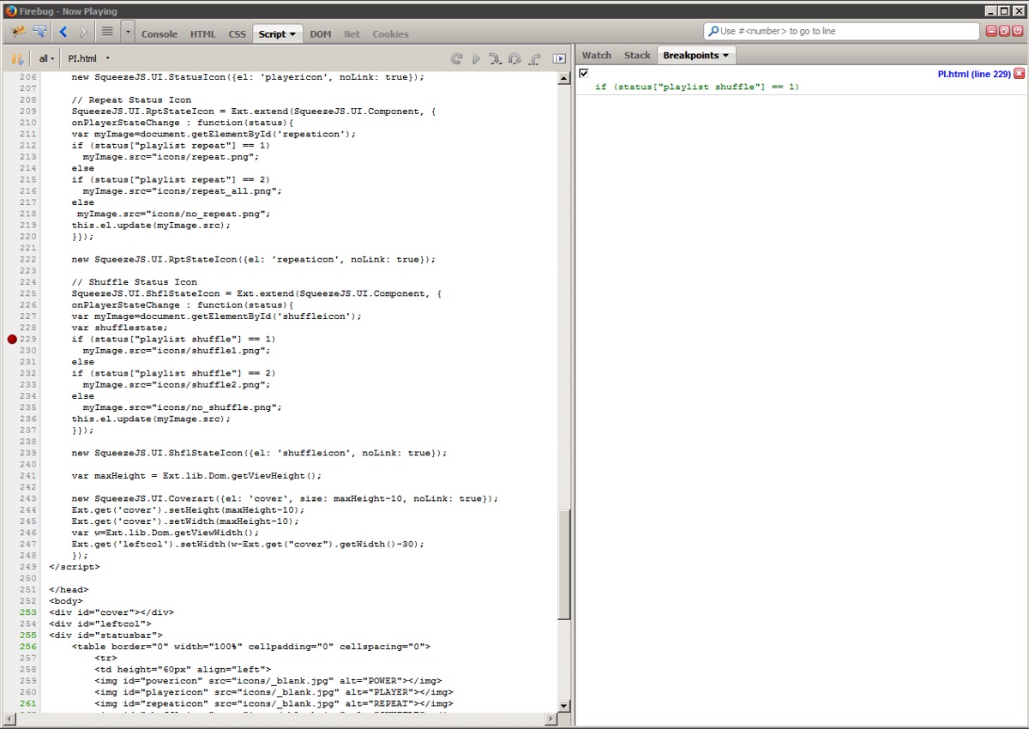
Task: Open the Firebug bug icon menu
Action: [17, 32]
